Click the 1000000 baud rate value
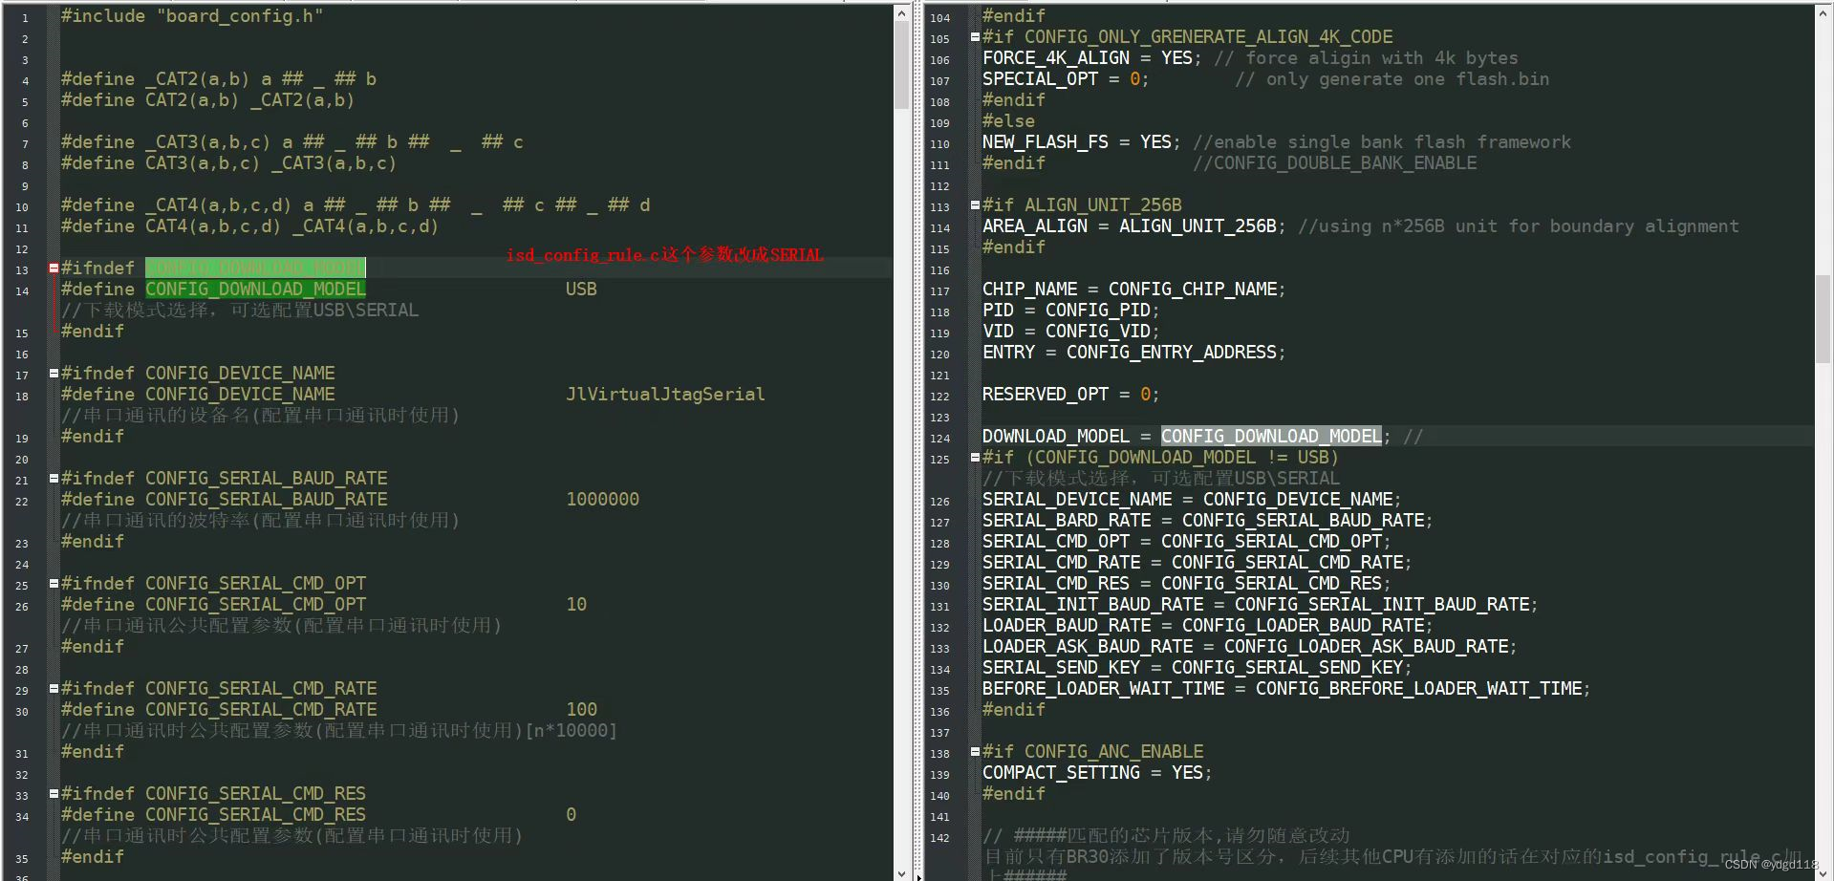 click(x=602, y=500)
